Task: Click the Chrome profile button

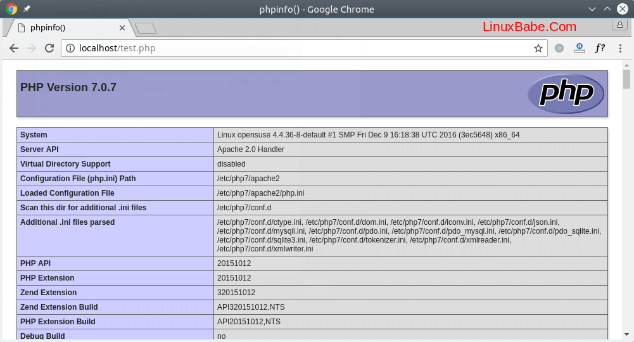Action: tap(619, 25)
